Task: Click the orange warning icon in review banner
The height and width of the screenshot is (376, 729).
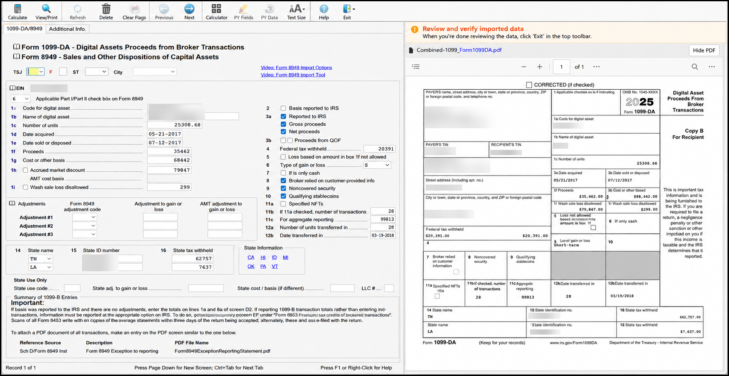Action: [415, 29]
